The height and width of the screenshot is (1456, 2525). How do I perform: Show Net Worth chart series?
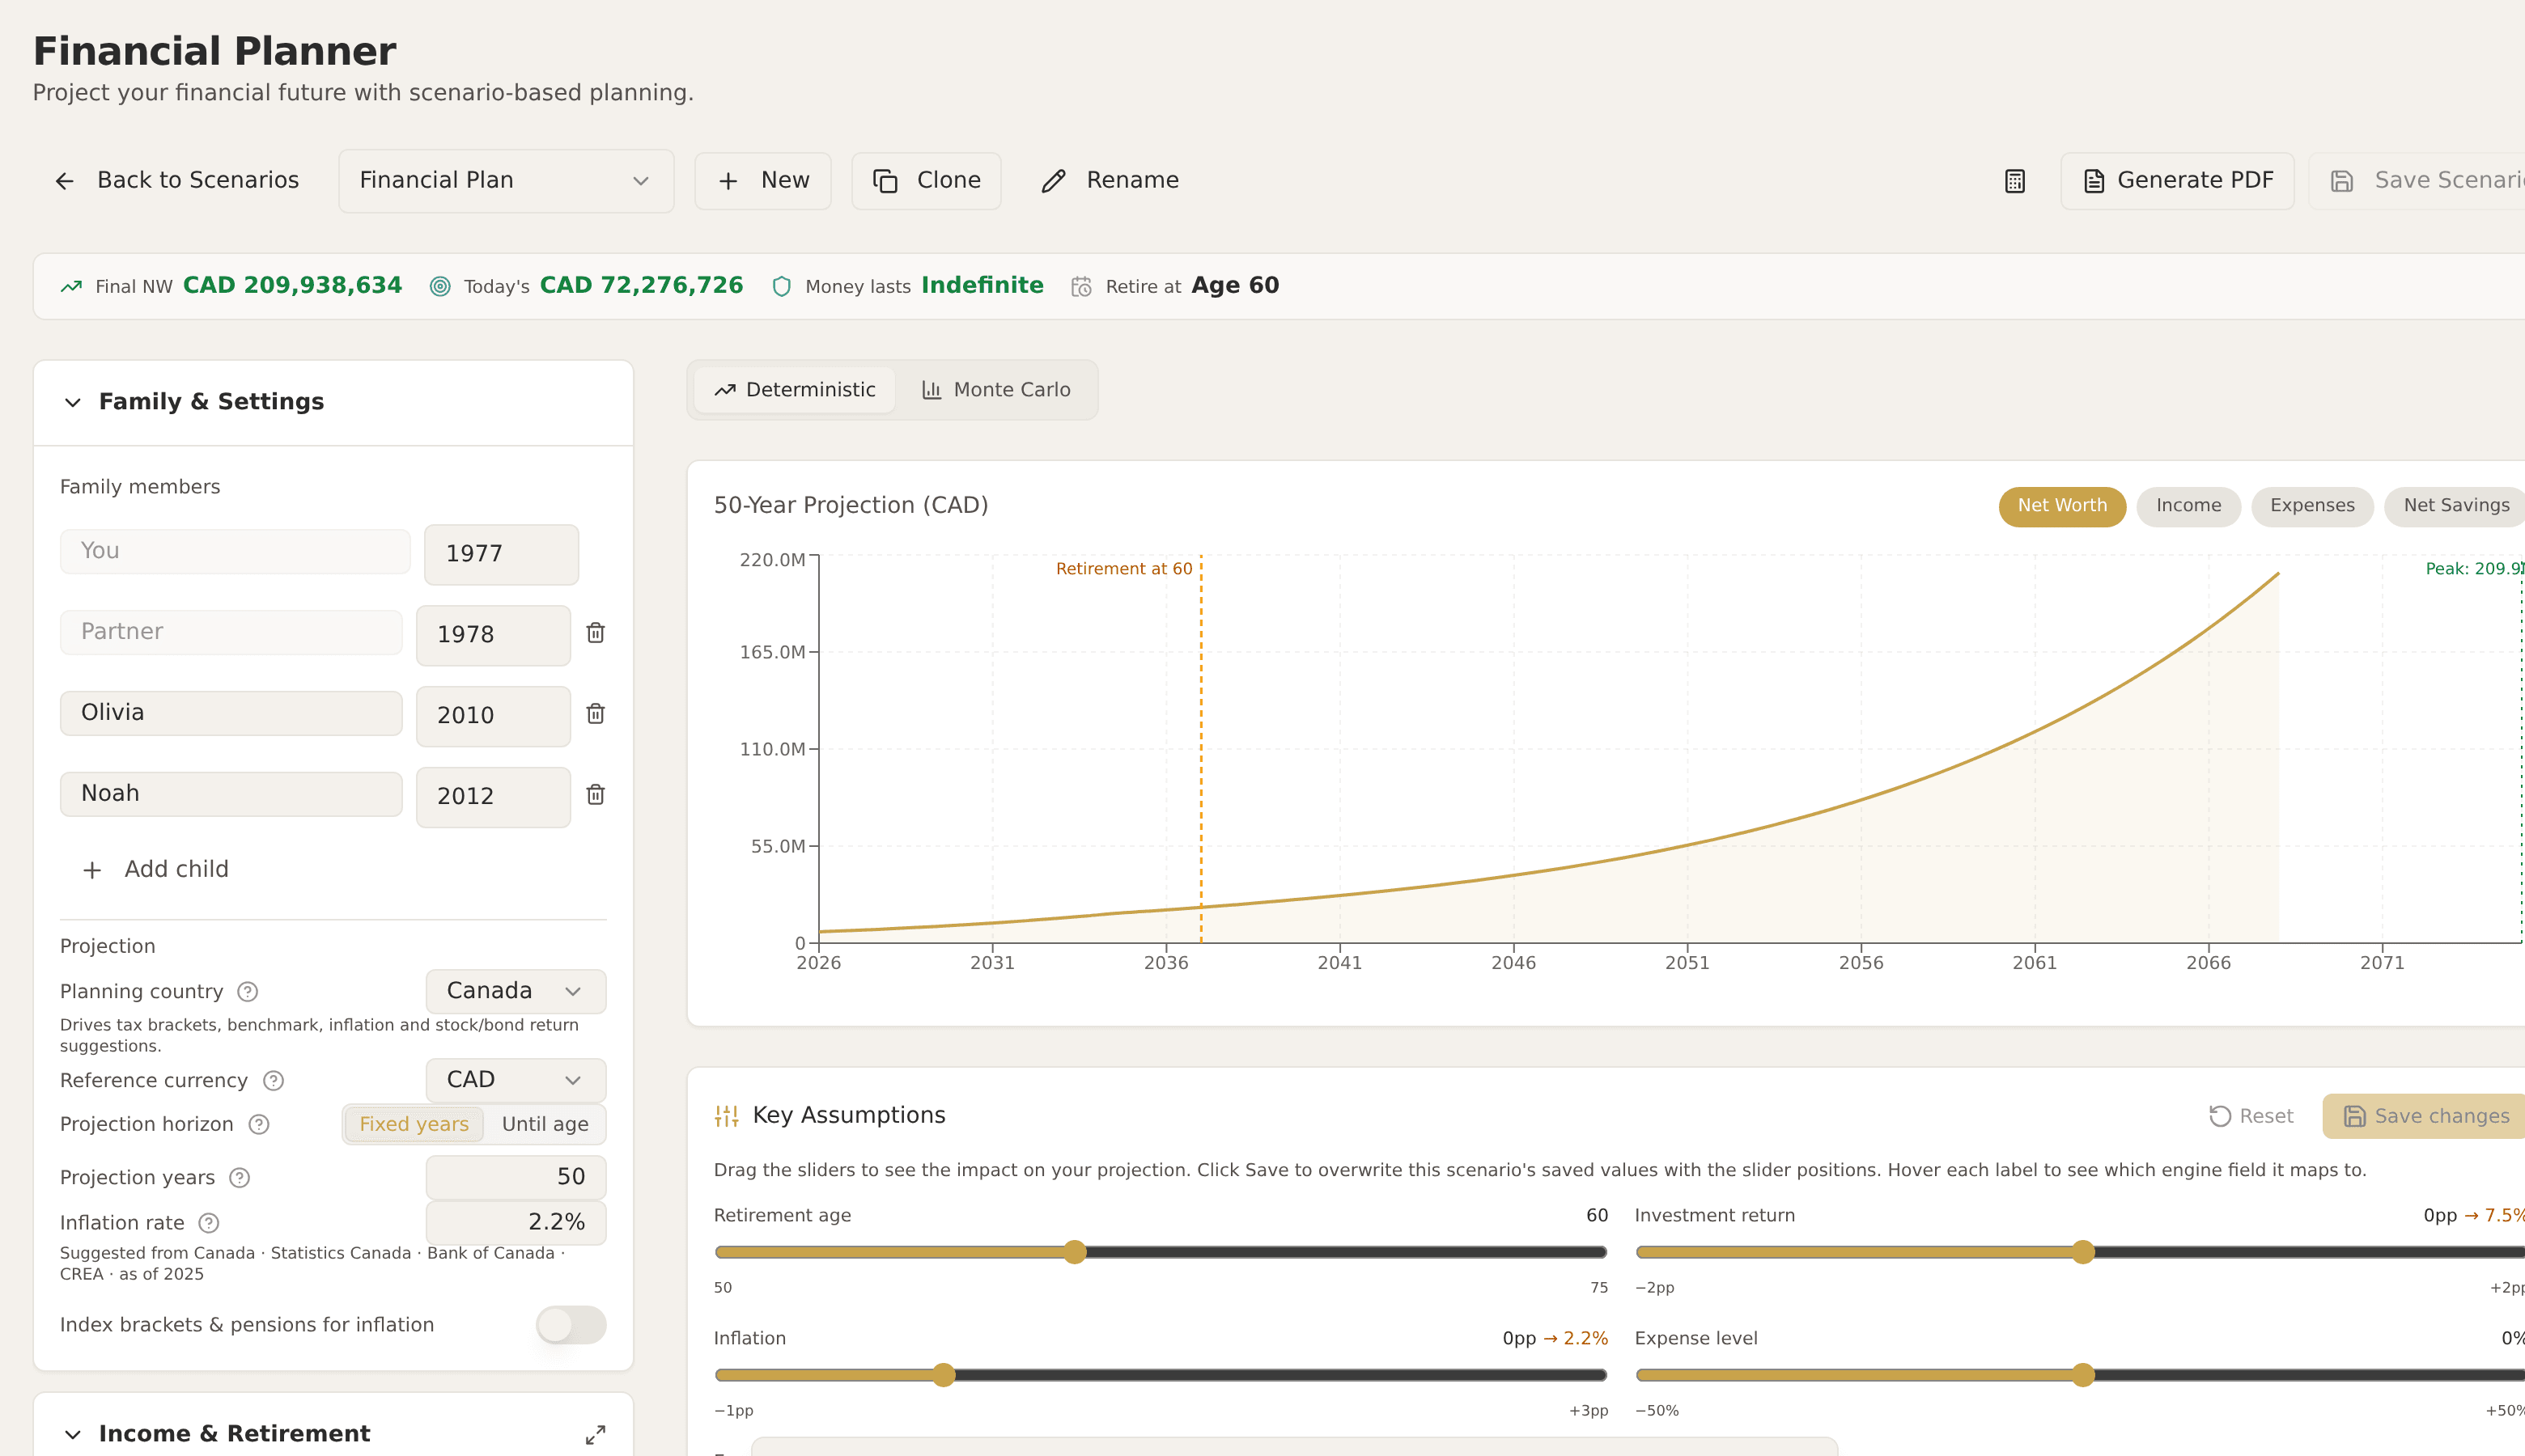pos(2062,506)
